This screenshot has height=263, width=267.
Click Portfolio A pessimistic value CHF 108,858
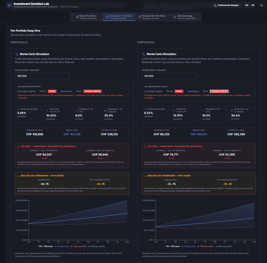pyautogui.click(x=35, y=134)
